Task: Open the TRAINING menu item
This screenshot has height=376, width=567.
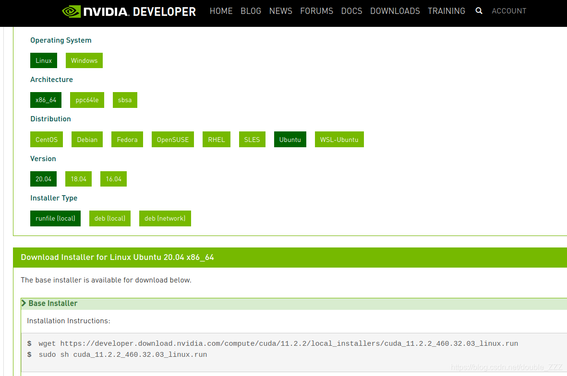Action: pos(446,11)
